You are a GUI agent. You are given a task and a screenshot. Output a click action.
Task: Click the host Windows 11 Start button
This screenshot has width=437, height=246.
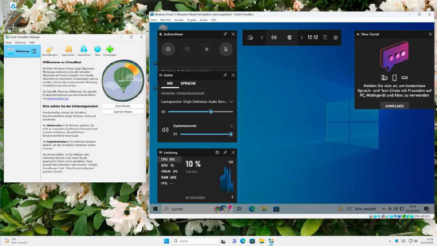tap(166, 241)
